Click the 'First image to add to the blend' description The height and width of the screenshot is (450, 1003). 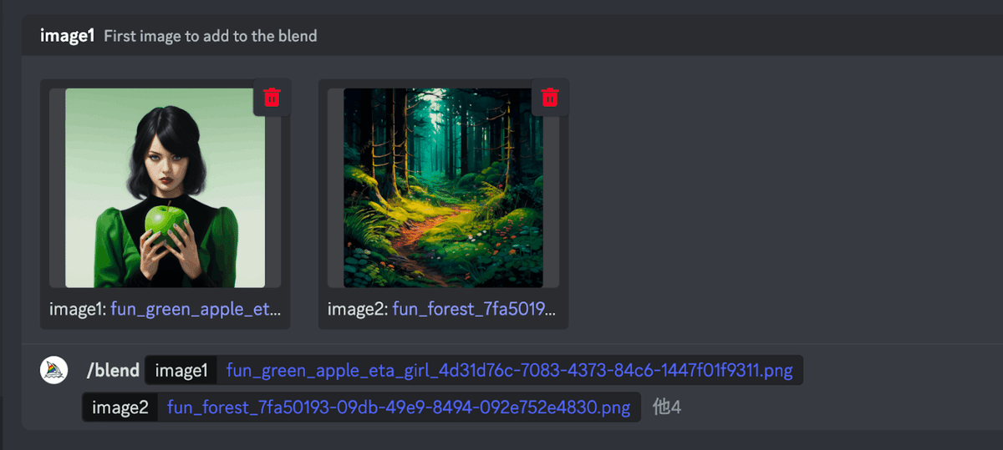coord(210,36)
